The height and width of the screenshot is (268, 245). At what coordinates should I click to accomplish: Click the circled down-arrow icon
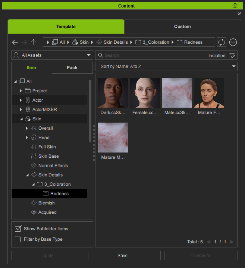[x=233, y=42]
